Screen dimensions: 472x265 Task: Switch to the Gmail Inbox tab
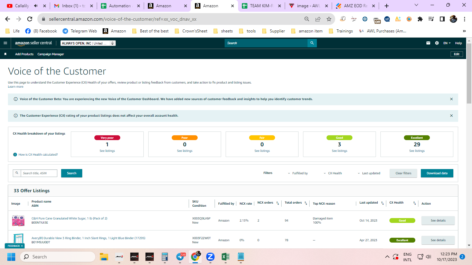tap(74, 6)
